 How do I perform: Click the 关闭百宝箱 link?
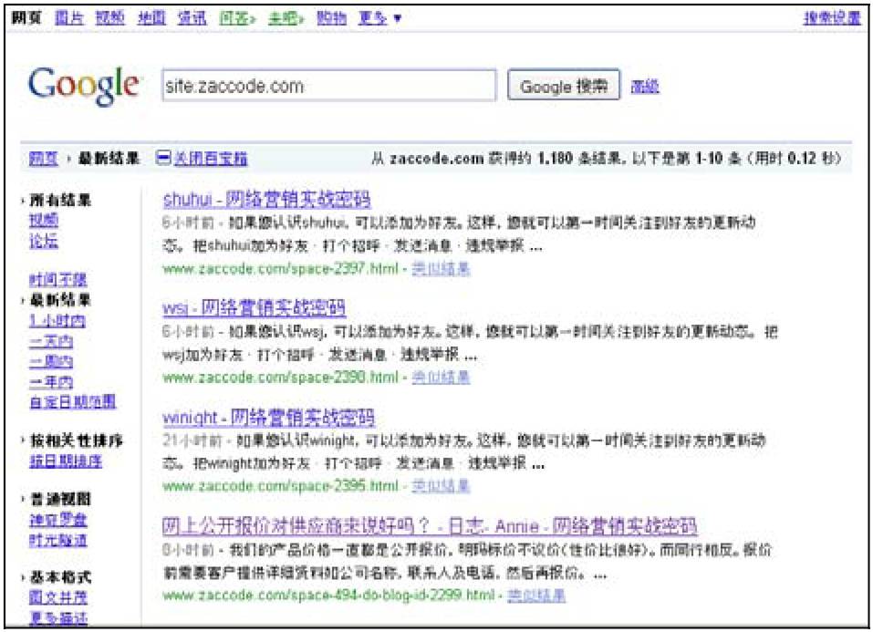pos(210,159)
